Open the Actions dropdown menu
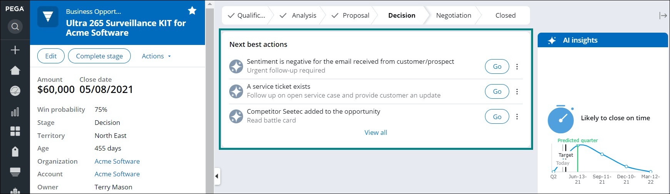 pyautogui.click(x=156, y=56)
